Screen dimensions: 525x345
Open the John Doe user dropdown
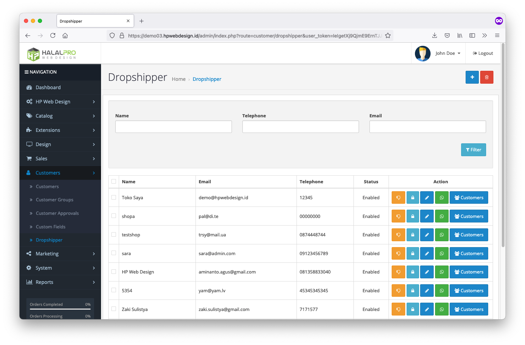point(448,53)
